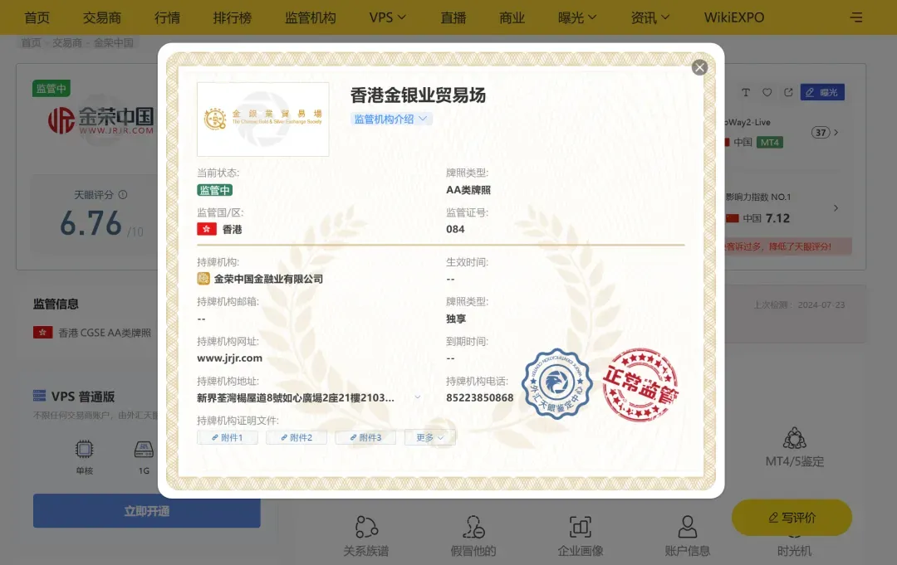
Task: Select 排行榜 in the navigation bar
Action: click(233, 17)
